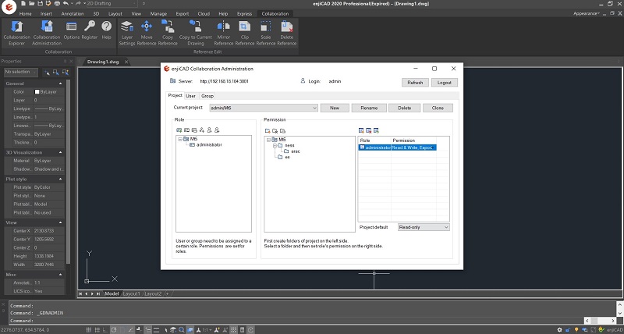This screenshot has height=334, width=624.
Task: Click the Logout button
Action: pos(445,83)
